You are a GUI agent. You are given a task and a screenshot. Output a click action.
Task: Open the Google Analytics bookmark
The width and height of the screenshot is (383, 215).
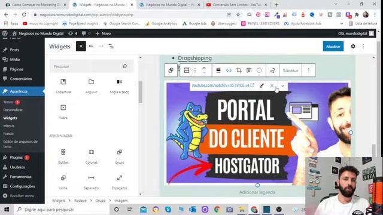click(161, 23)
